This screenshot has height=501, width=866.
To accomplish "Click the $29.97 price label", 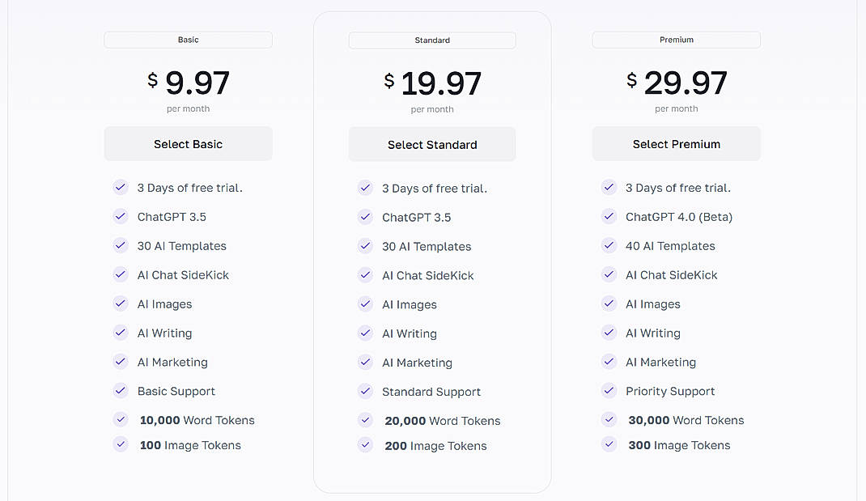I will tap(676, 79).
